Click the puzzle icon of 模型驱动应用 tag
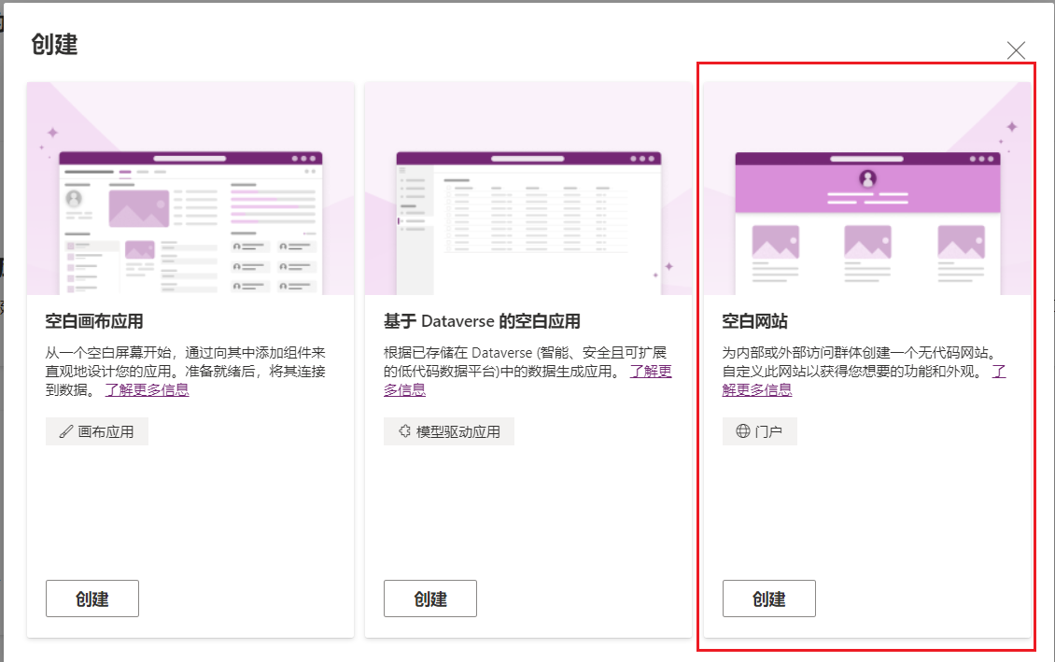 [404, 431]
